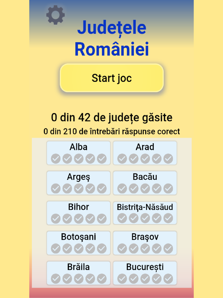The width and height of the screenshot is (223, 298).
Task: Click the întrebări răspunse correct counter
Action: tap(111, 131)
